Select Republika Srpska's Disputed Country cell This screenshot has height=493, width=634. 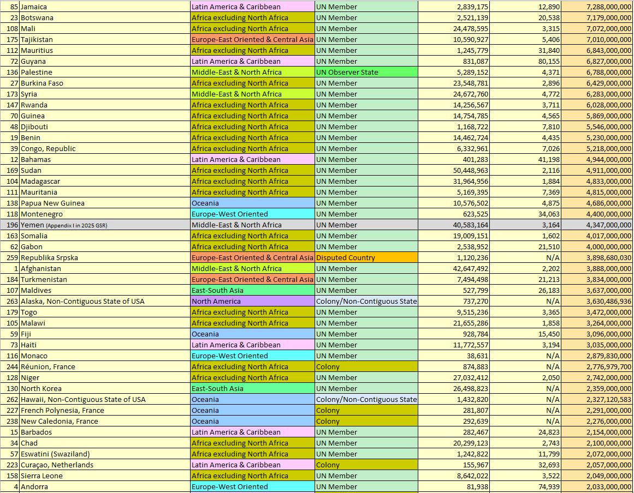[366, 257]
